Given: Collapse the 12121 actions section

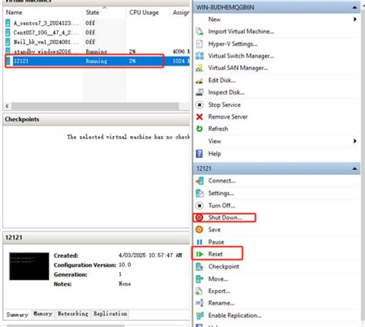Looking at the screenshot, I should point(354,169).
